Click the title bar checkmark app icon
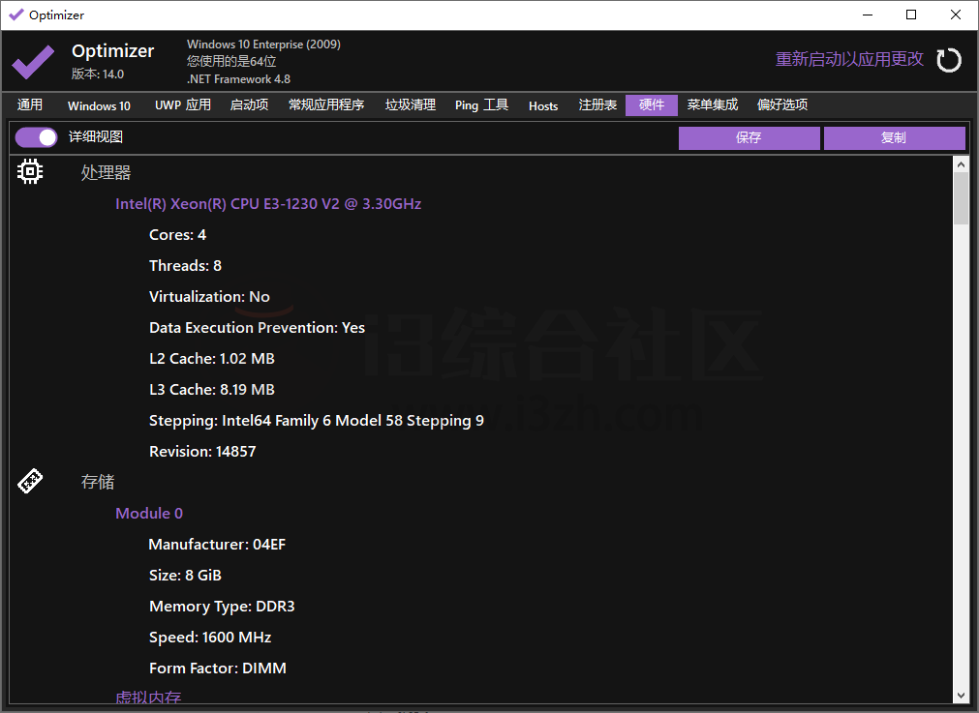The image size is (979, 713). pyautogui.click(x=16, y=15)
